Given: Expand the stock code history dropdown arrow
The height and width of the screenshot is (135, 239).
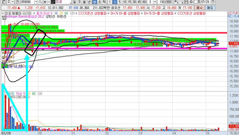Looking at the screenshot, I should [x=36, y=2].
